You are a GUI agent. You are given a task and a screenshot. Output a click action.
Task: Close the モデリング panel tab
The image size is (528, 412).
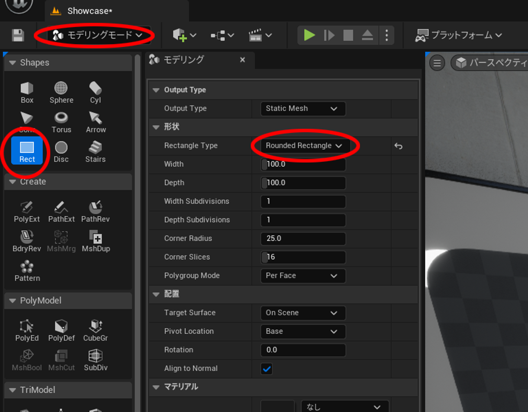coord(242,60)
